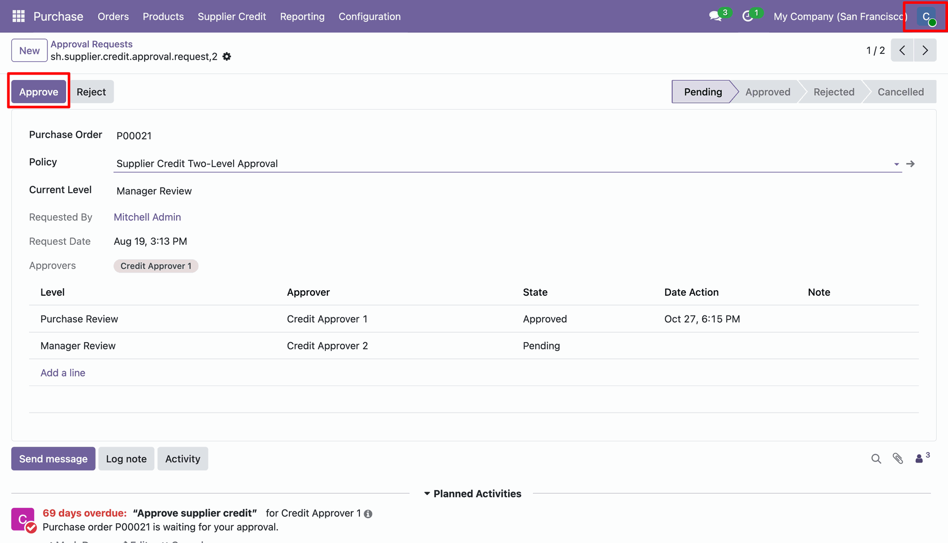Click the Purchase app title
Viewport: 948px width, 543px height.
(58, 16)
